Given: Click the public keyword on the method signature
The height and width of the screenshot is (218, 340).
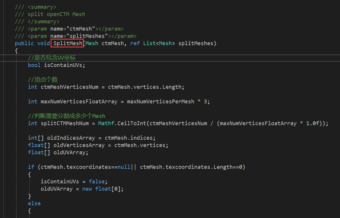Looking at the screenshot, I should pyautogui.click(x=24, y=43).
